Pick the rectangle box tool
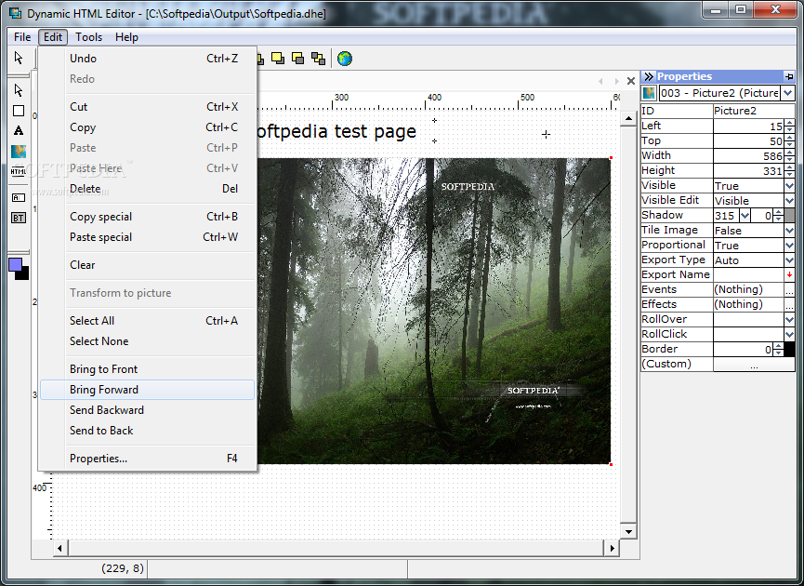The width and height of the screenshot is (804, 586). click(x=19, y=111)
